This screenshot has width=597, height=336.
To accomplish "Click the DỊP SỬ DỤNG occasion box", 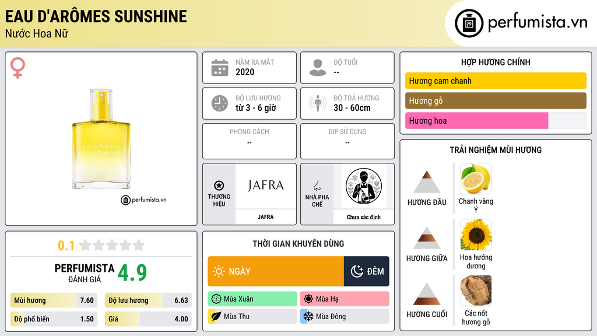I will (x=347, y=141).
